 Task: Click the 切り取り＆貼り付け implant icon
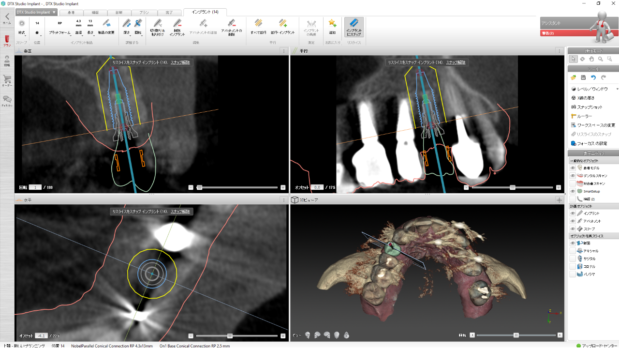(x=157, y=23)
